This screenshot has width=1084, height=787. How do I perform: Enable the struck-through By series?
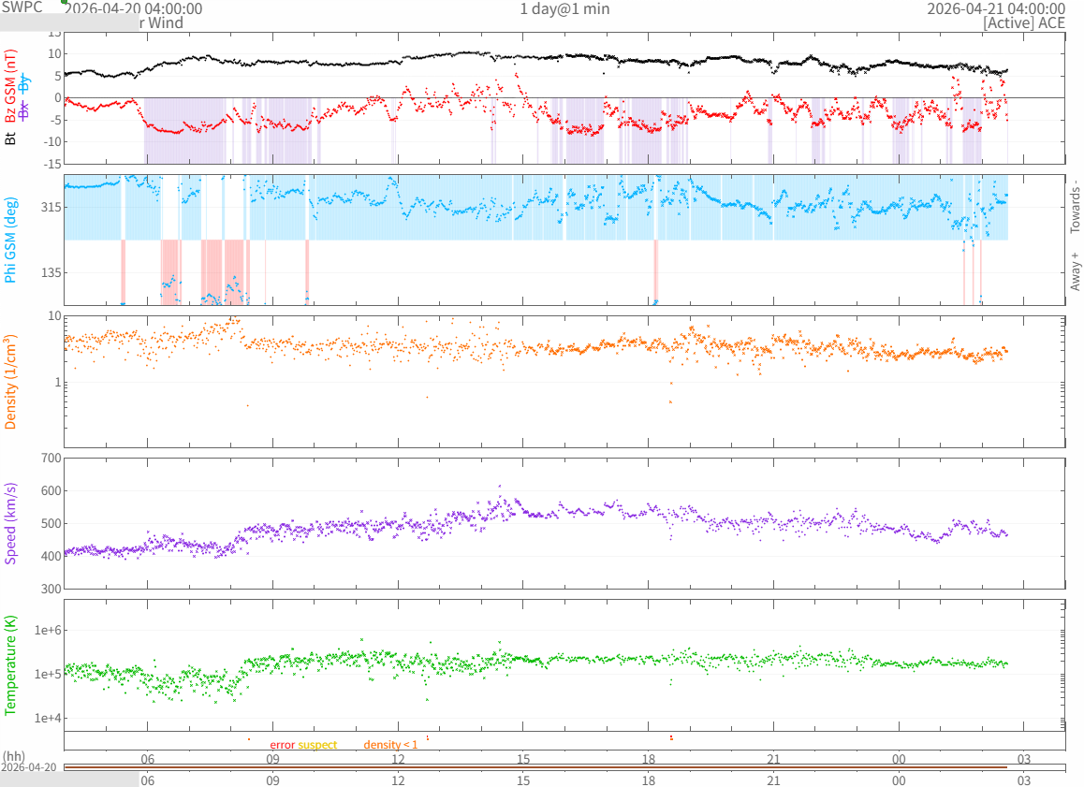point(24,82)
